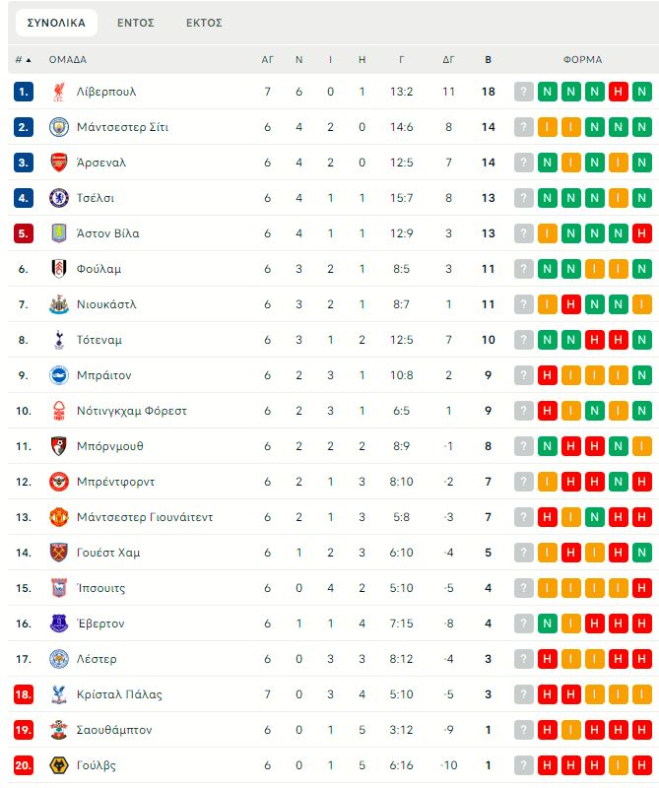Click Liverpool's gray question mark form badge
Image resolution: width=659 pixels, height=788 pixels.
coord(524,92)
